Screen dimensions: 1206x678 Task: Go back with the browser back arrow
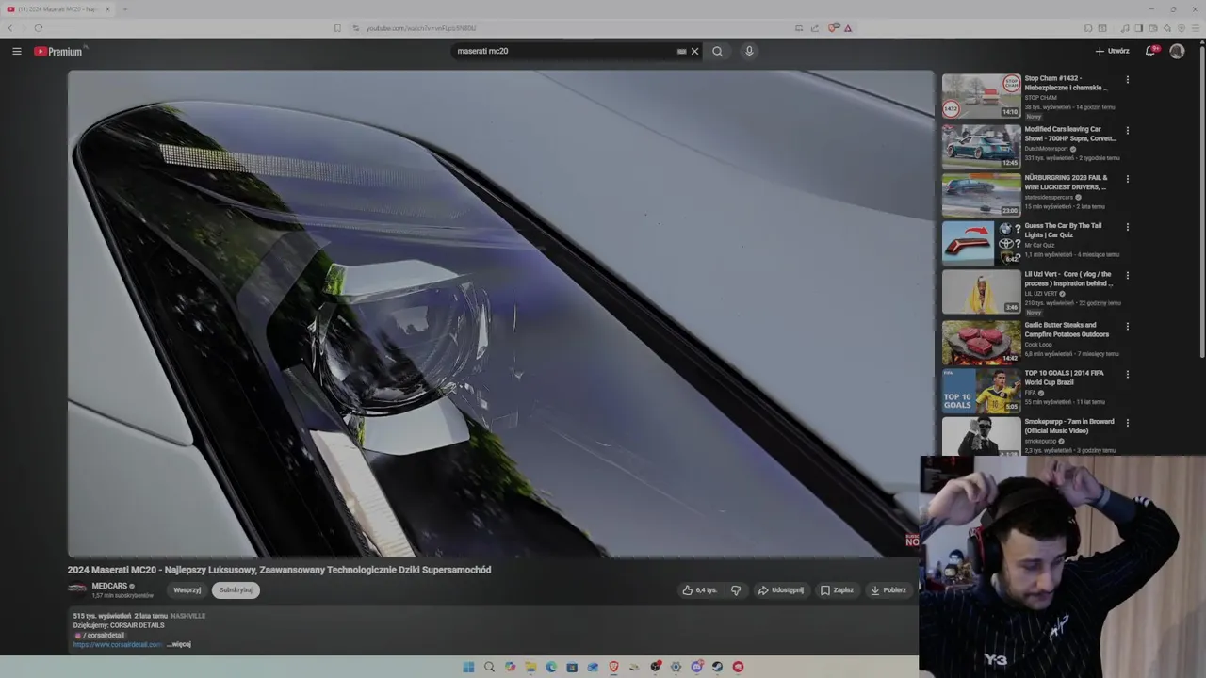10,28
